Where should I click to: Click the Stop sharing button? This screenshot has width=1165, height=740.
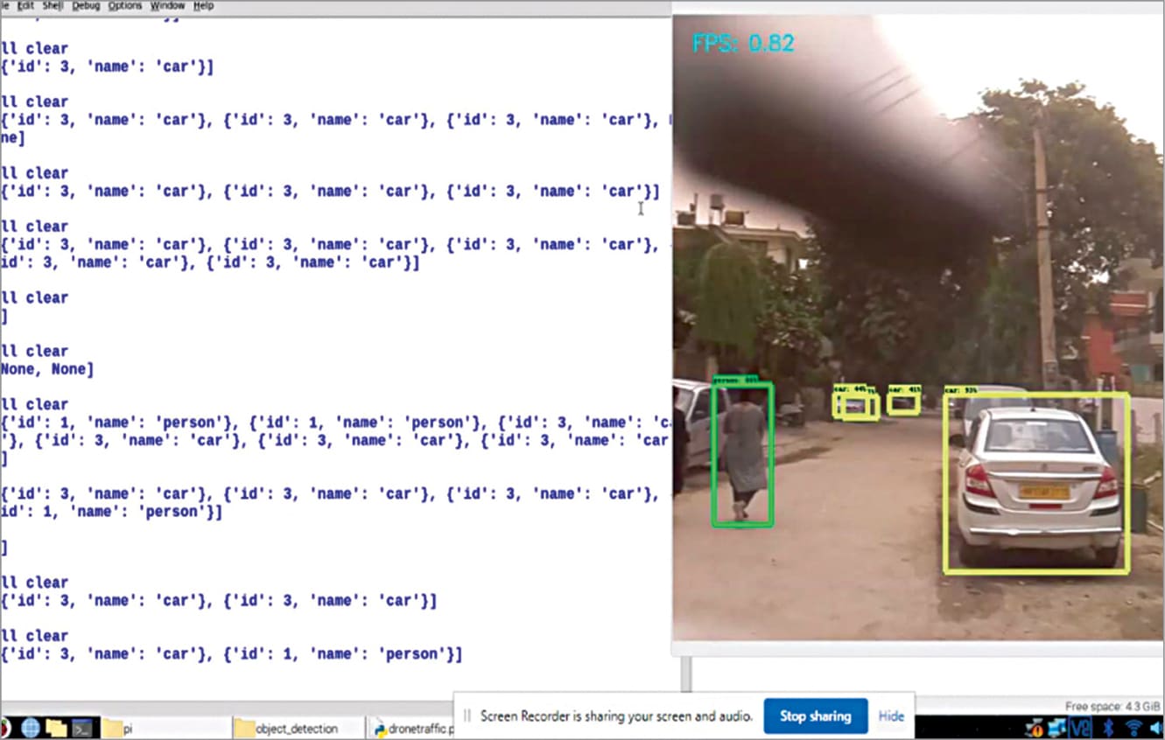click(x=815, y=716)
